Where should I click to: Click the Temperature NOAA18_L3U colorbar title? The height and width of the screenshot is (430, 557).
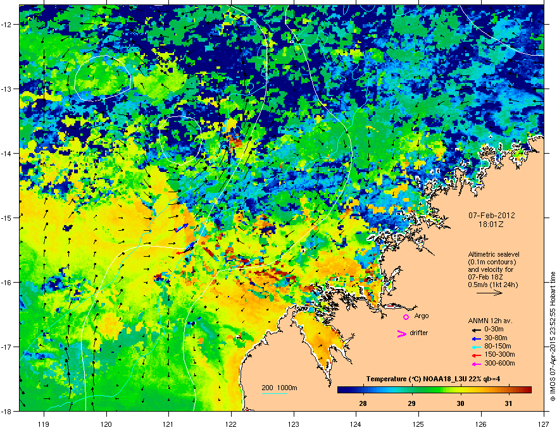433,379
